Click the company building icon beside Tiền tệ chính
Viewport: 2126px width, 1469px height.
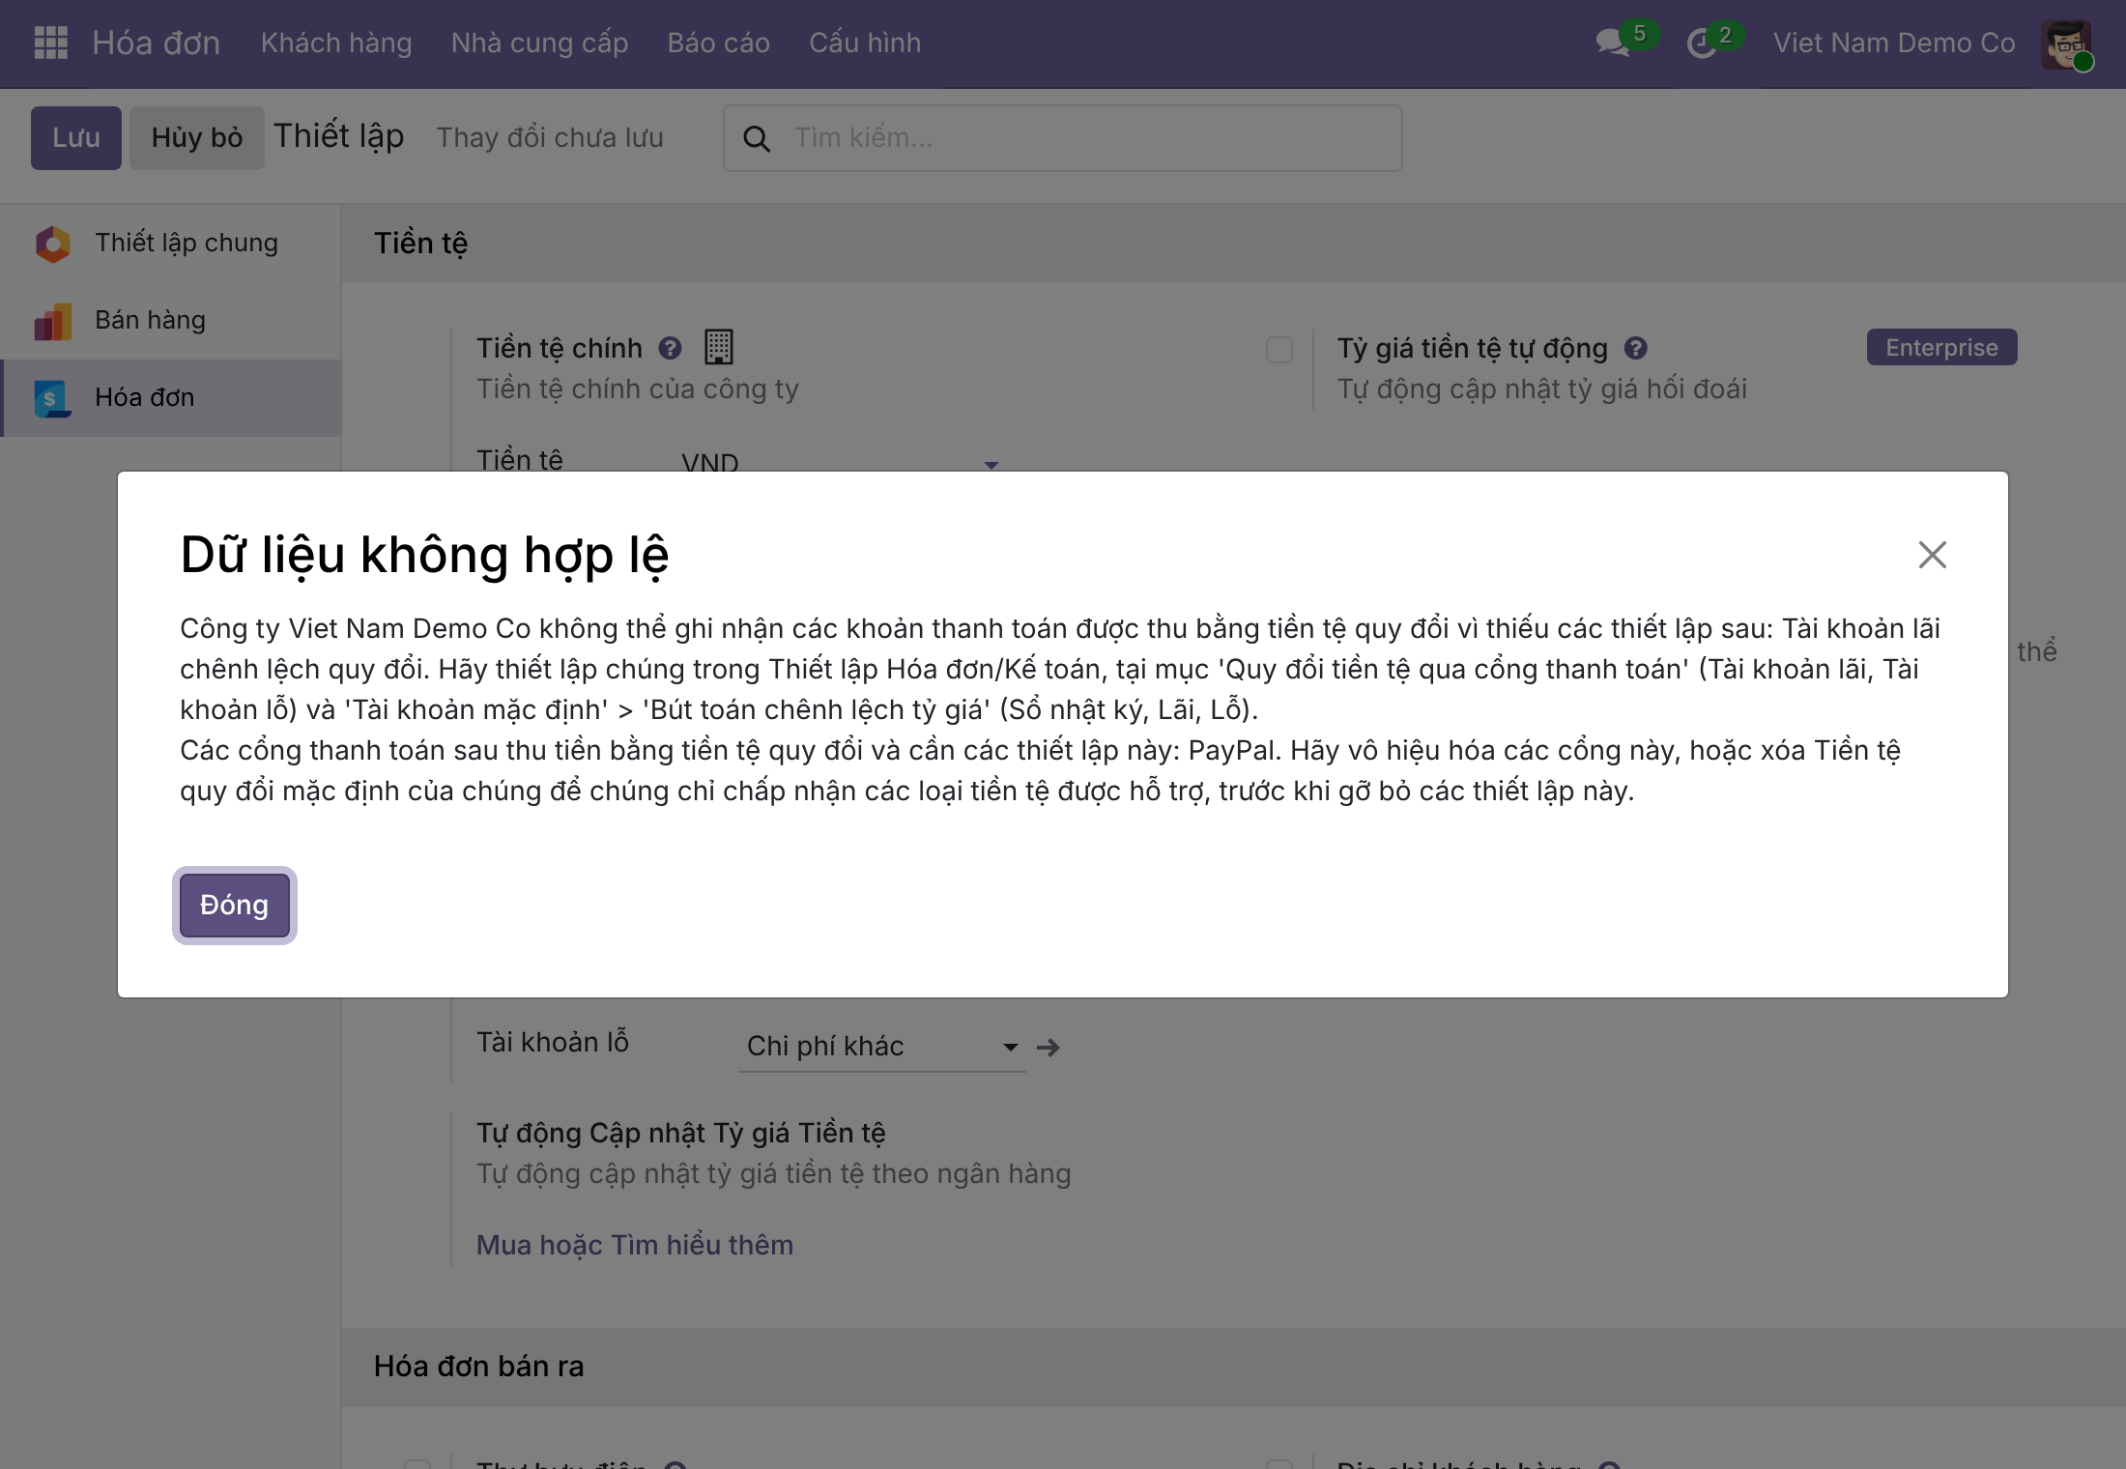pos(718,347)
